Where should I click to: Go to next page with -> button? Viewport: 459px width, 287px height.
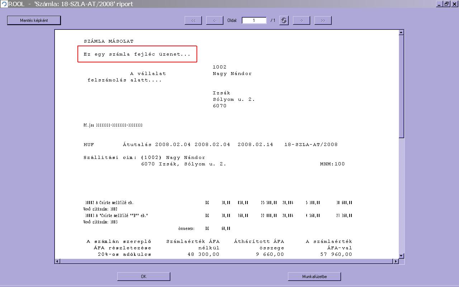point(302,20)
